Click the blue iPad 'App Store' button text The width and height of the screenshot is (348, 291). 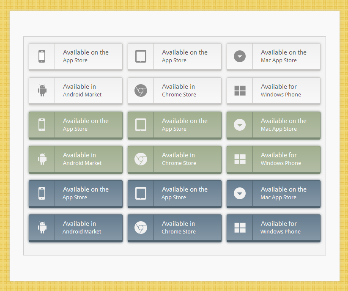click(x=174, y=198)
